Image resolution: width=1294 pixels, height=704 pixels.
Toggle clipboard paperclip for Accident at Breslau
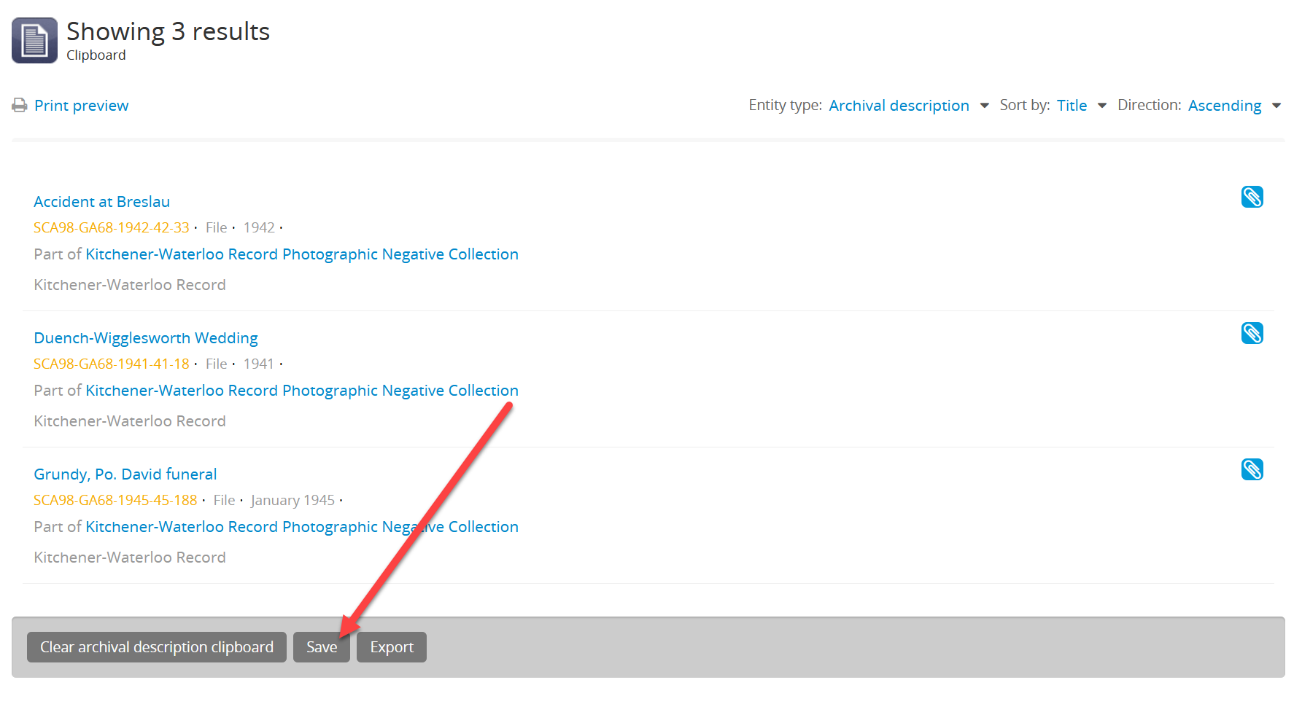point(1252,197)
